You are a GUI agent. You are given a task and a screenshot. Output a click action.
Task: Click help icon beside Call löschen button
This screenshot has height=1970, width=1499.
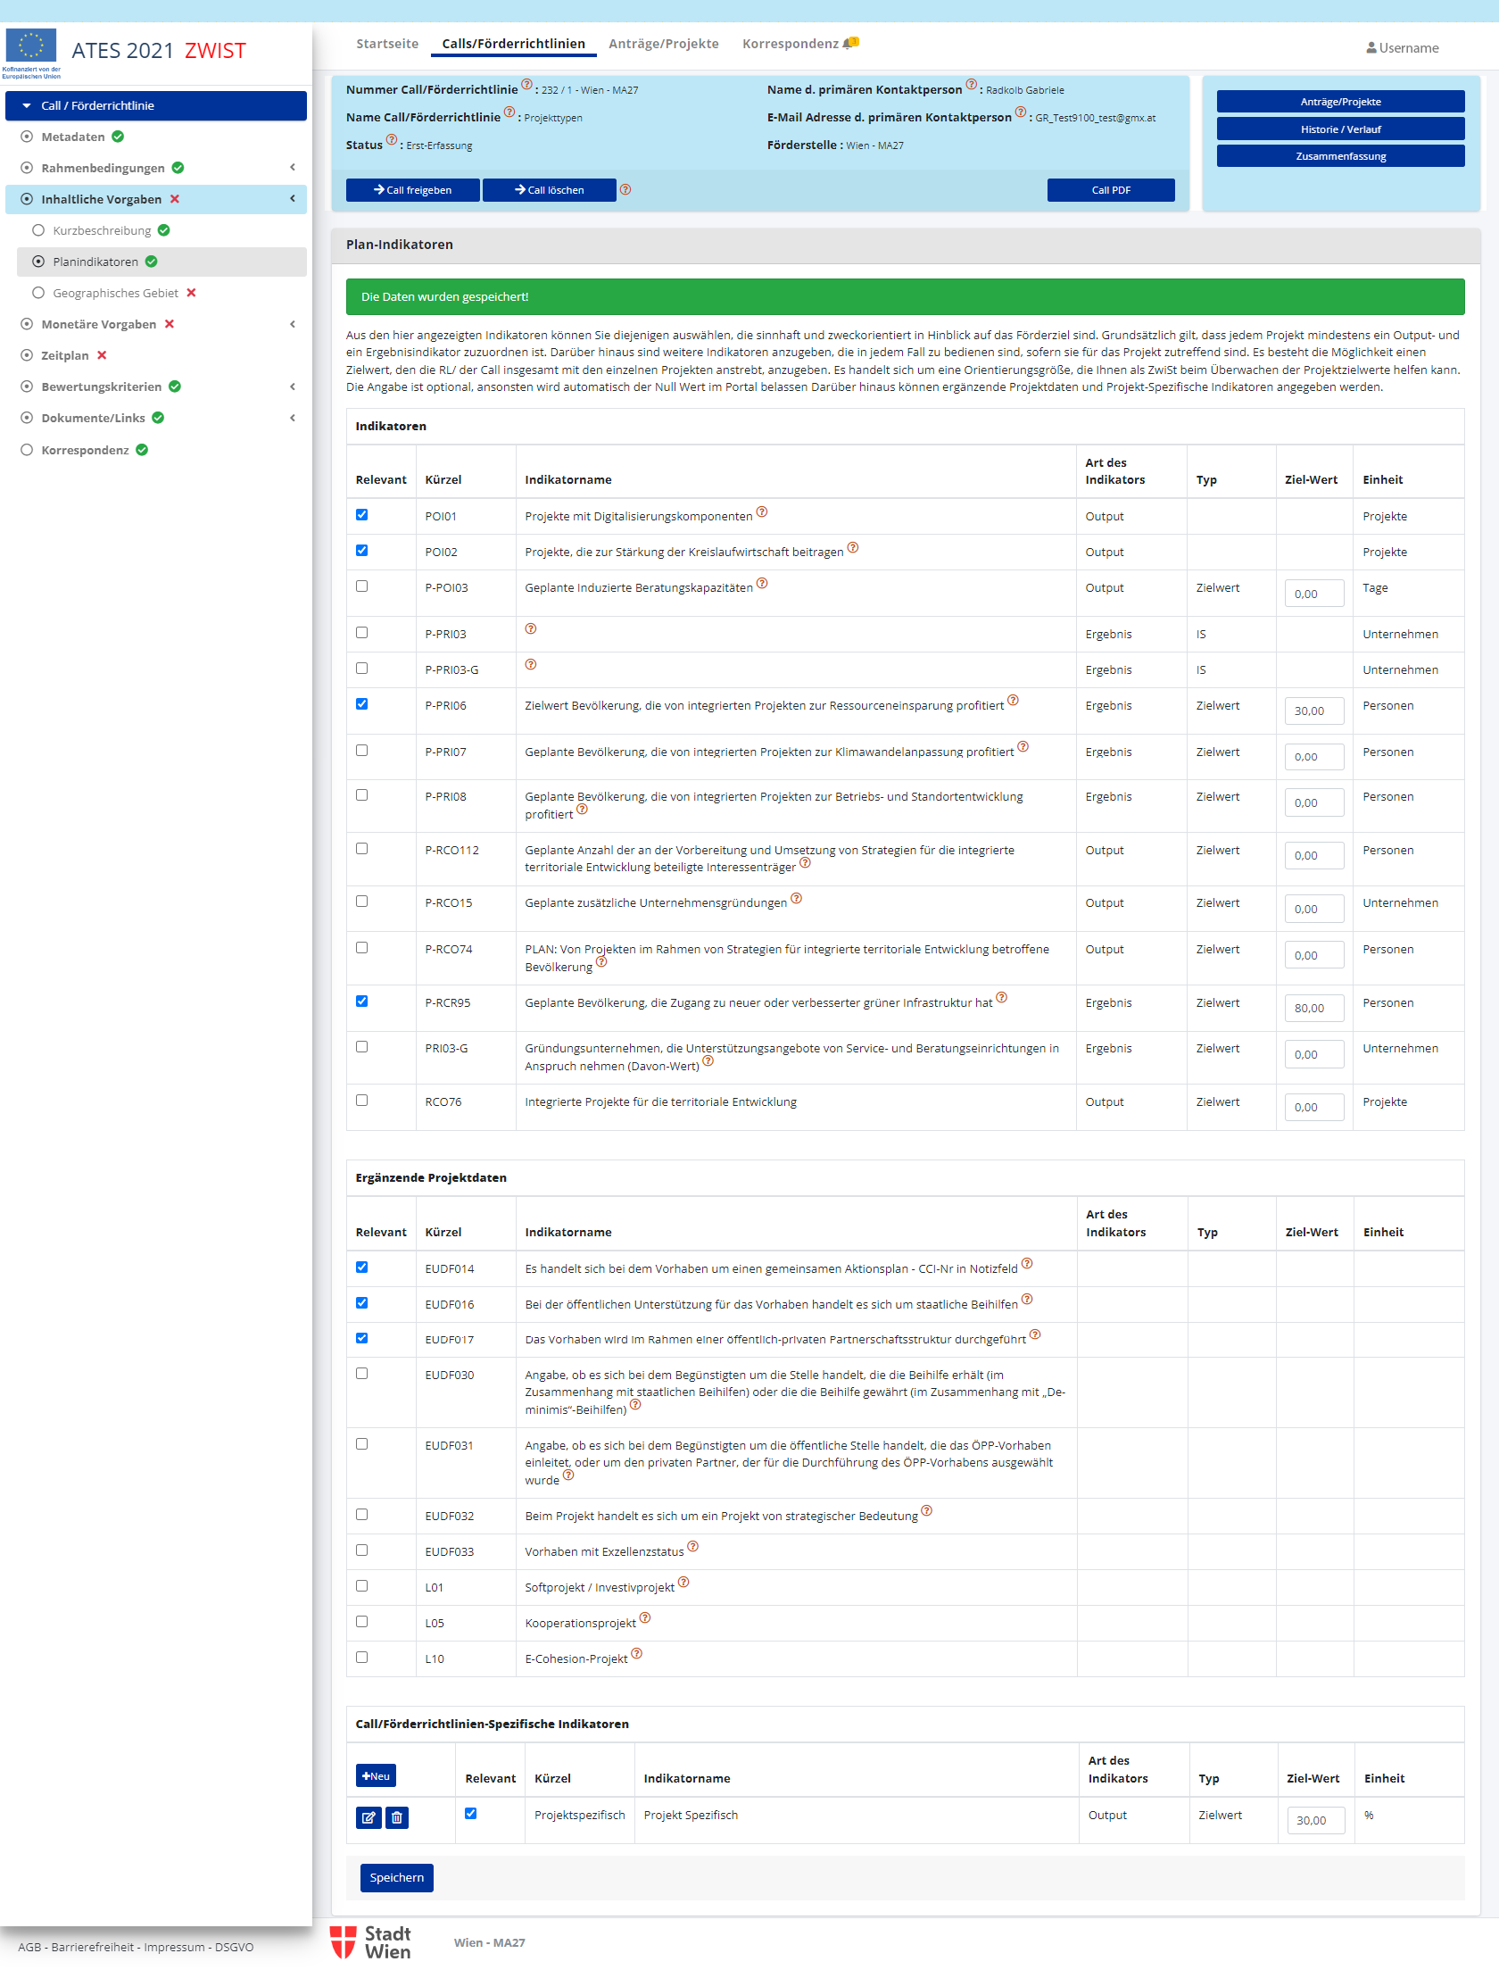point(625,189)
